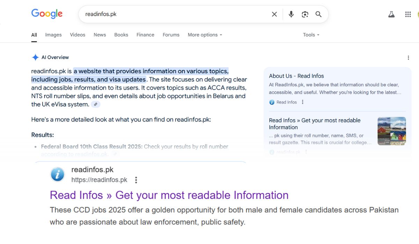Open options menu next to https://readinfos.pk
Viewport: 419px width, 244px height.
(x=136, y=180)
